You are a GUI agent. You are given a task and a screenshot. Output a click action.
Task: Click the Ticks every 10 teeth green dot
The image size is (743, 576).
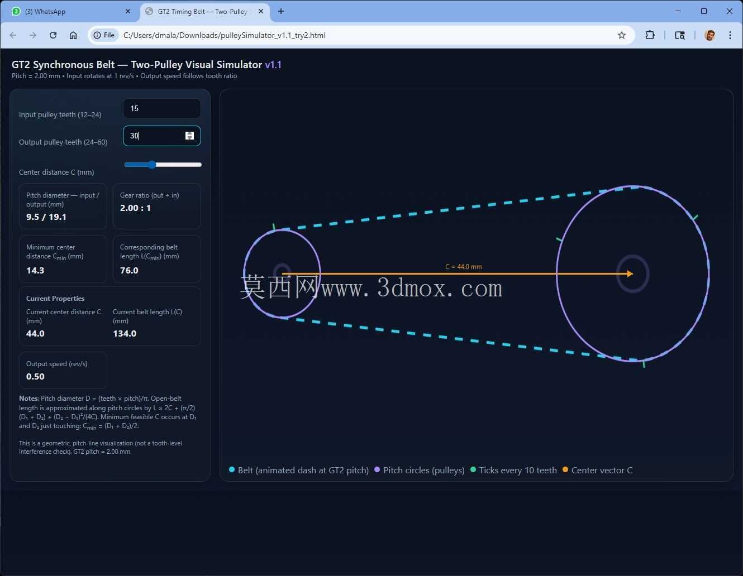(473, 469)
